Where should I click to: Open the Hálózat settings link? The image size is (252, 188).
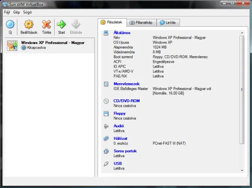click(121, 138)
